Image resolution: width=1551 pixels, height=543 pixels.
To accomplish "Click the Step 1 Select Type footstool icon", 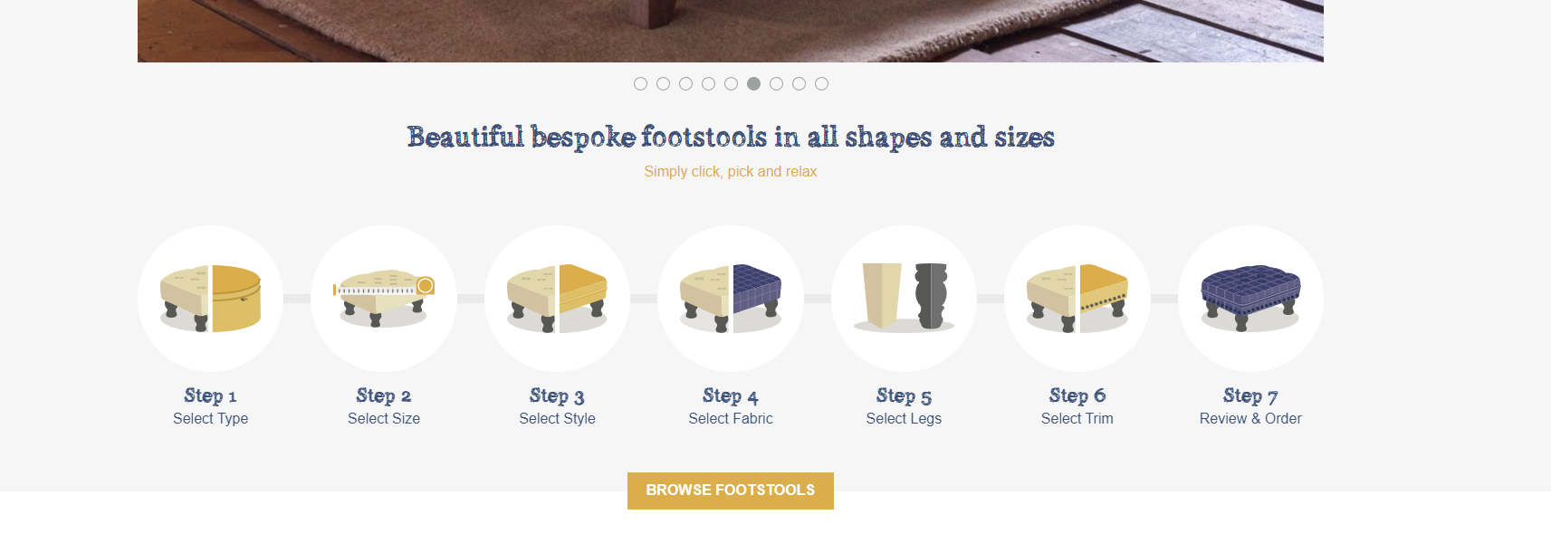I will [210, 299].
